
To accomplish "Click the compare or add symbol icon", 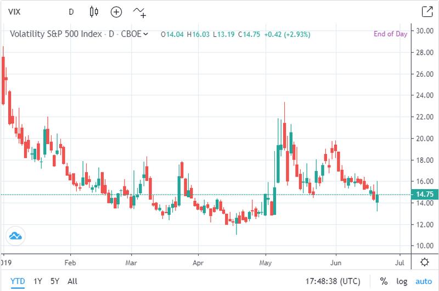I will 116,12.
